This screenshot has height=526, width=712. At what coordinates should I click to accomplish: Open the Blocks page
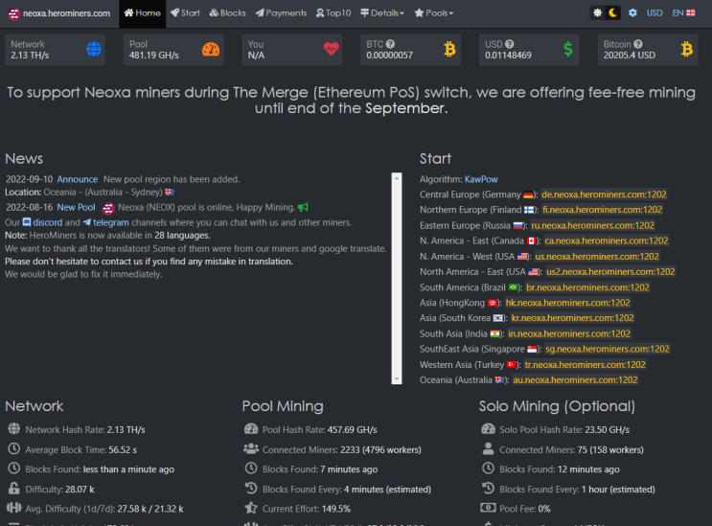pyautogui.click(x=227, y=13)
